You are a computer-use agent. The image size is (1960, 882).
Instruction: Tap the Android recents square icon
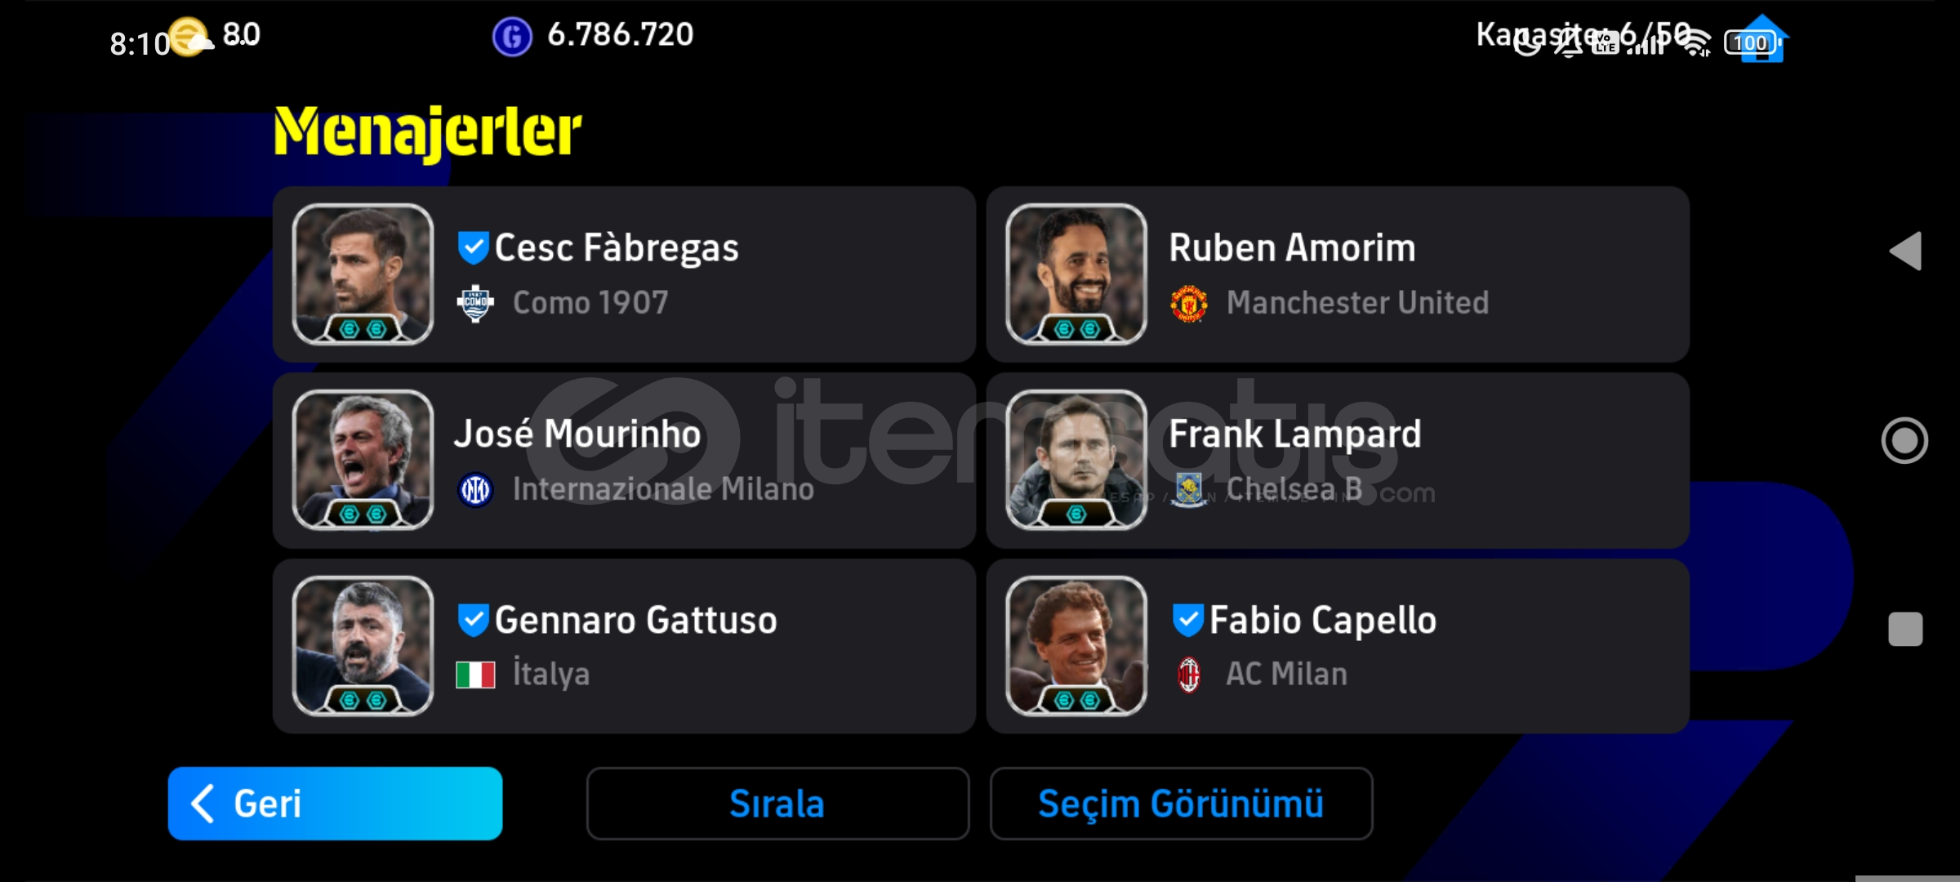click(x=1905, y=629)
